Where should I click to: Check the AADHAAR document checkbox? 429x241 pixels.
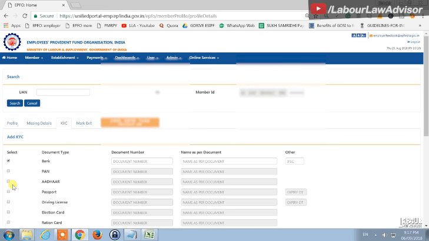[x=8, y=181]
